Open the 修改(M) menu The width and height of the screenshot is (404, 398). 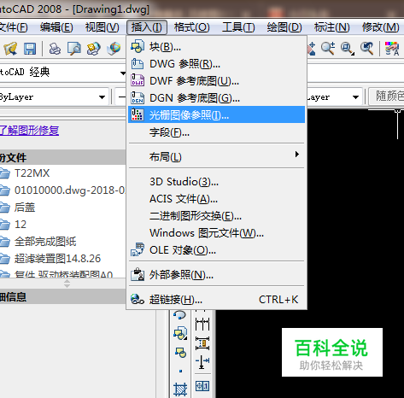(380, 27)
